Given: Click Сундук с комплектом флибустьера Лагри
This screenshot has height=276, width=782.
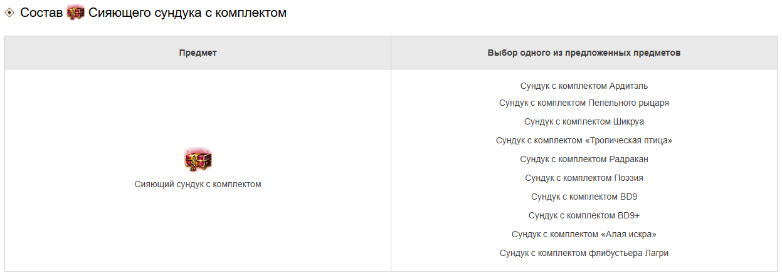Looking at the screenshot, I should (584, 253).
